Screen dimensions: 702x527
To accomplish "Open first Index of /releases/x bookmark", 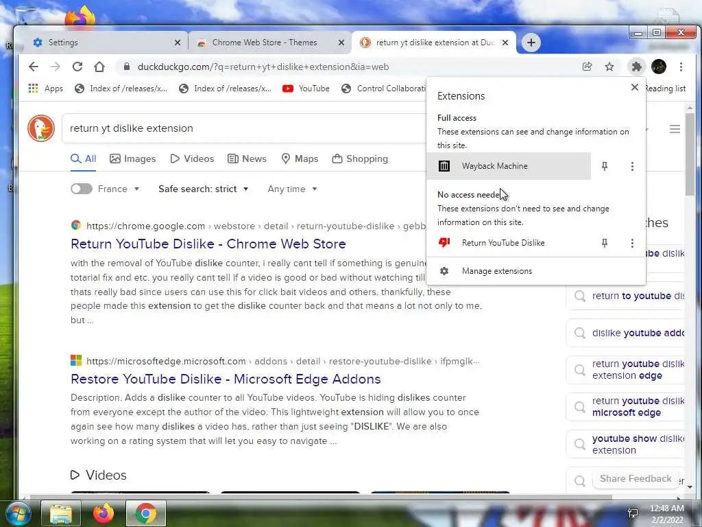I will coord(121,89).
